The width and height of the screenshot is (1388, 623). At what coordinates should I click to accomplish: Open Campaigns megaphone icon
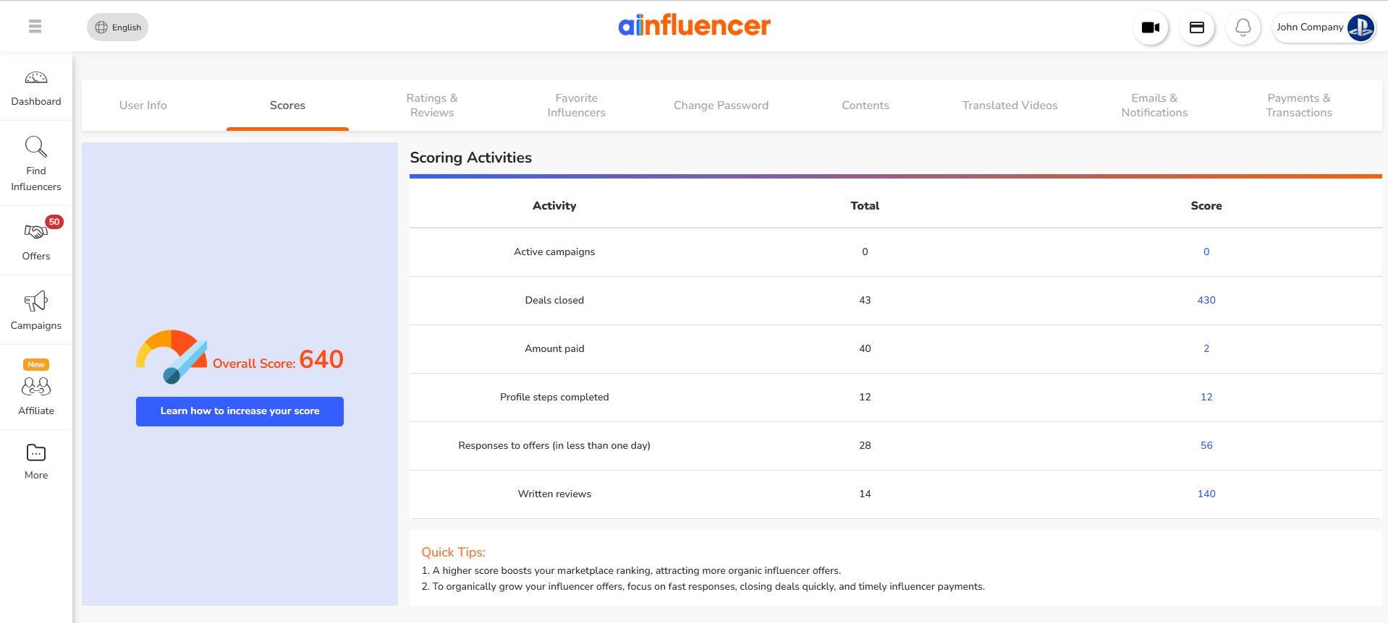click(36, 301)
